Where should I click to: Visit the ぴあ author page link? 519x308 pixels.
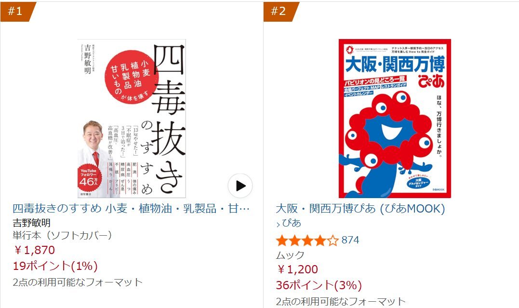point(291,223)
